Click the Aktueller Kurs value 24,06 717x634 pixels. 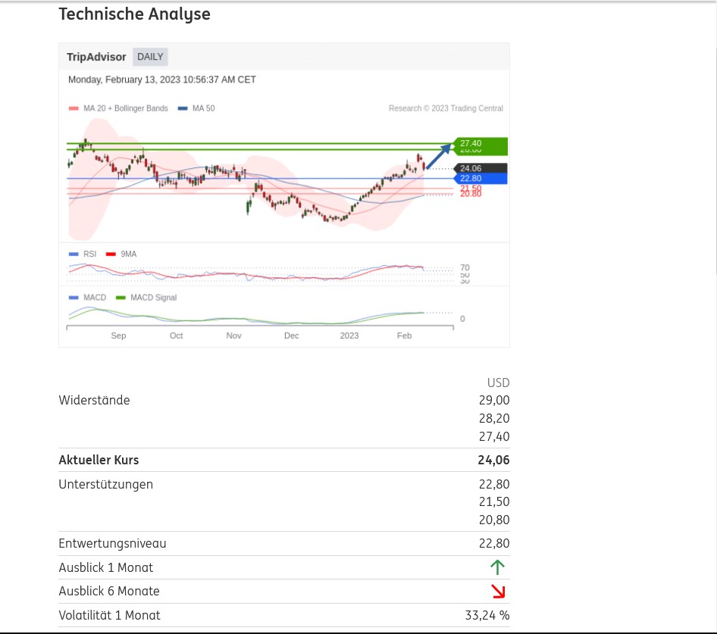pos(493,460)
